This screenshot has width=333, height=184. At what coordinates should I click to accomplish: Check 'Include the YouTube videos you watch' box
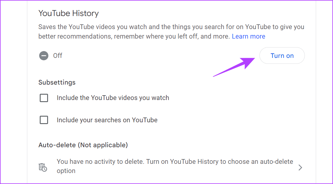pyautogui.click(x=44, y=98)
